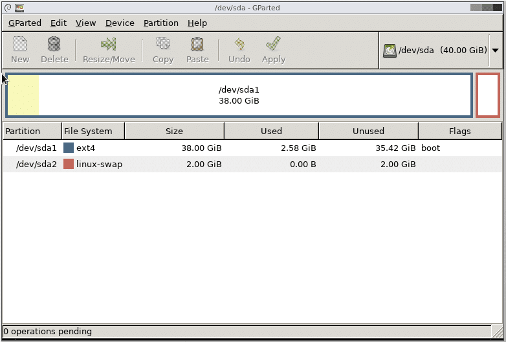Click the Undo last operation icon
Viewport: 506px width, 342px height.
[239, 44]
